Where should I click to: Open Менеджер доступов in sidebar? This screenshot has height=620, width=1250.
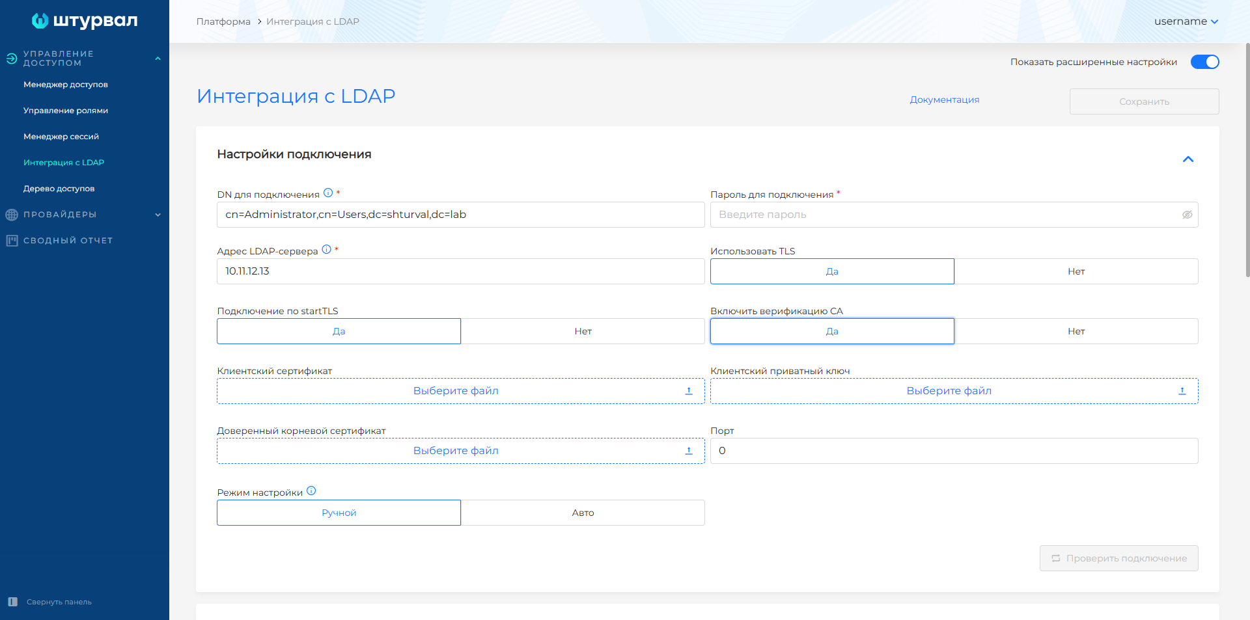pos(66,85)
